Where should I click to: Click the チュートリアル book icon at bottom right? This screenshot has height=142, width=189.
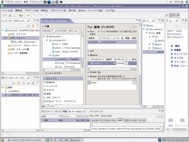click(182, 120)
